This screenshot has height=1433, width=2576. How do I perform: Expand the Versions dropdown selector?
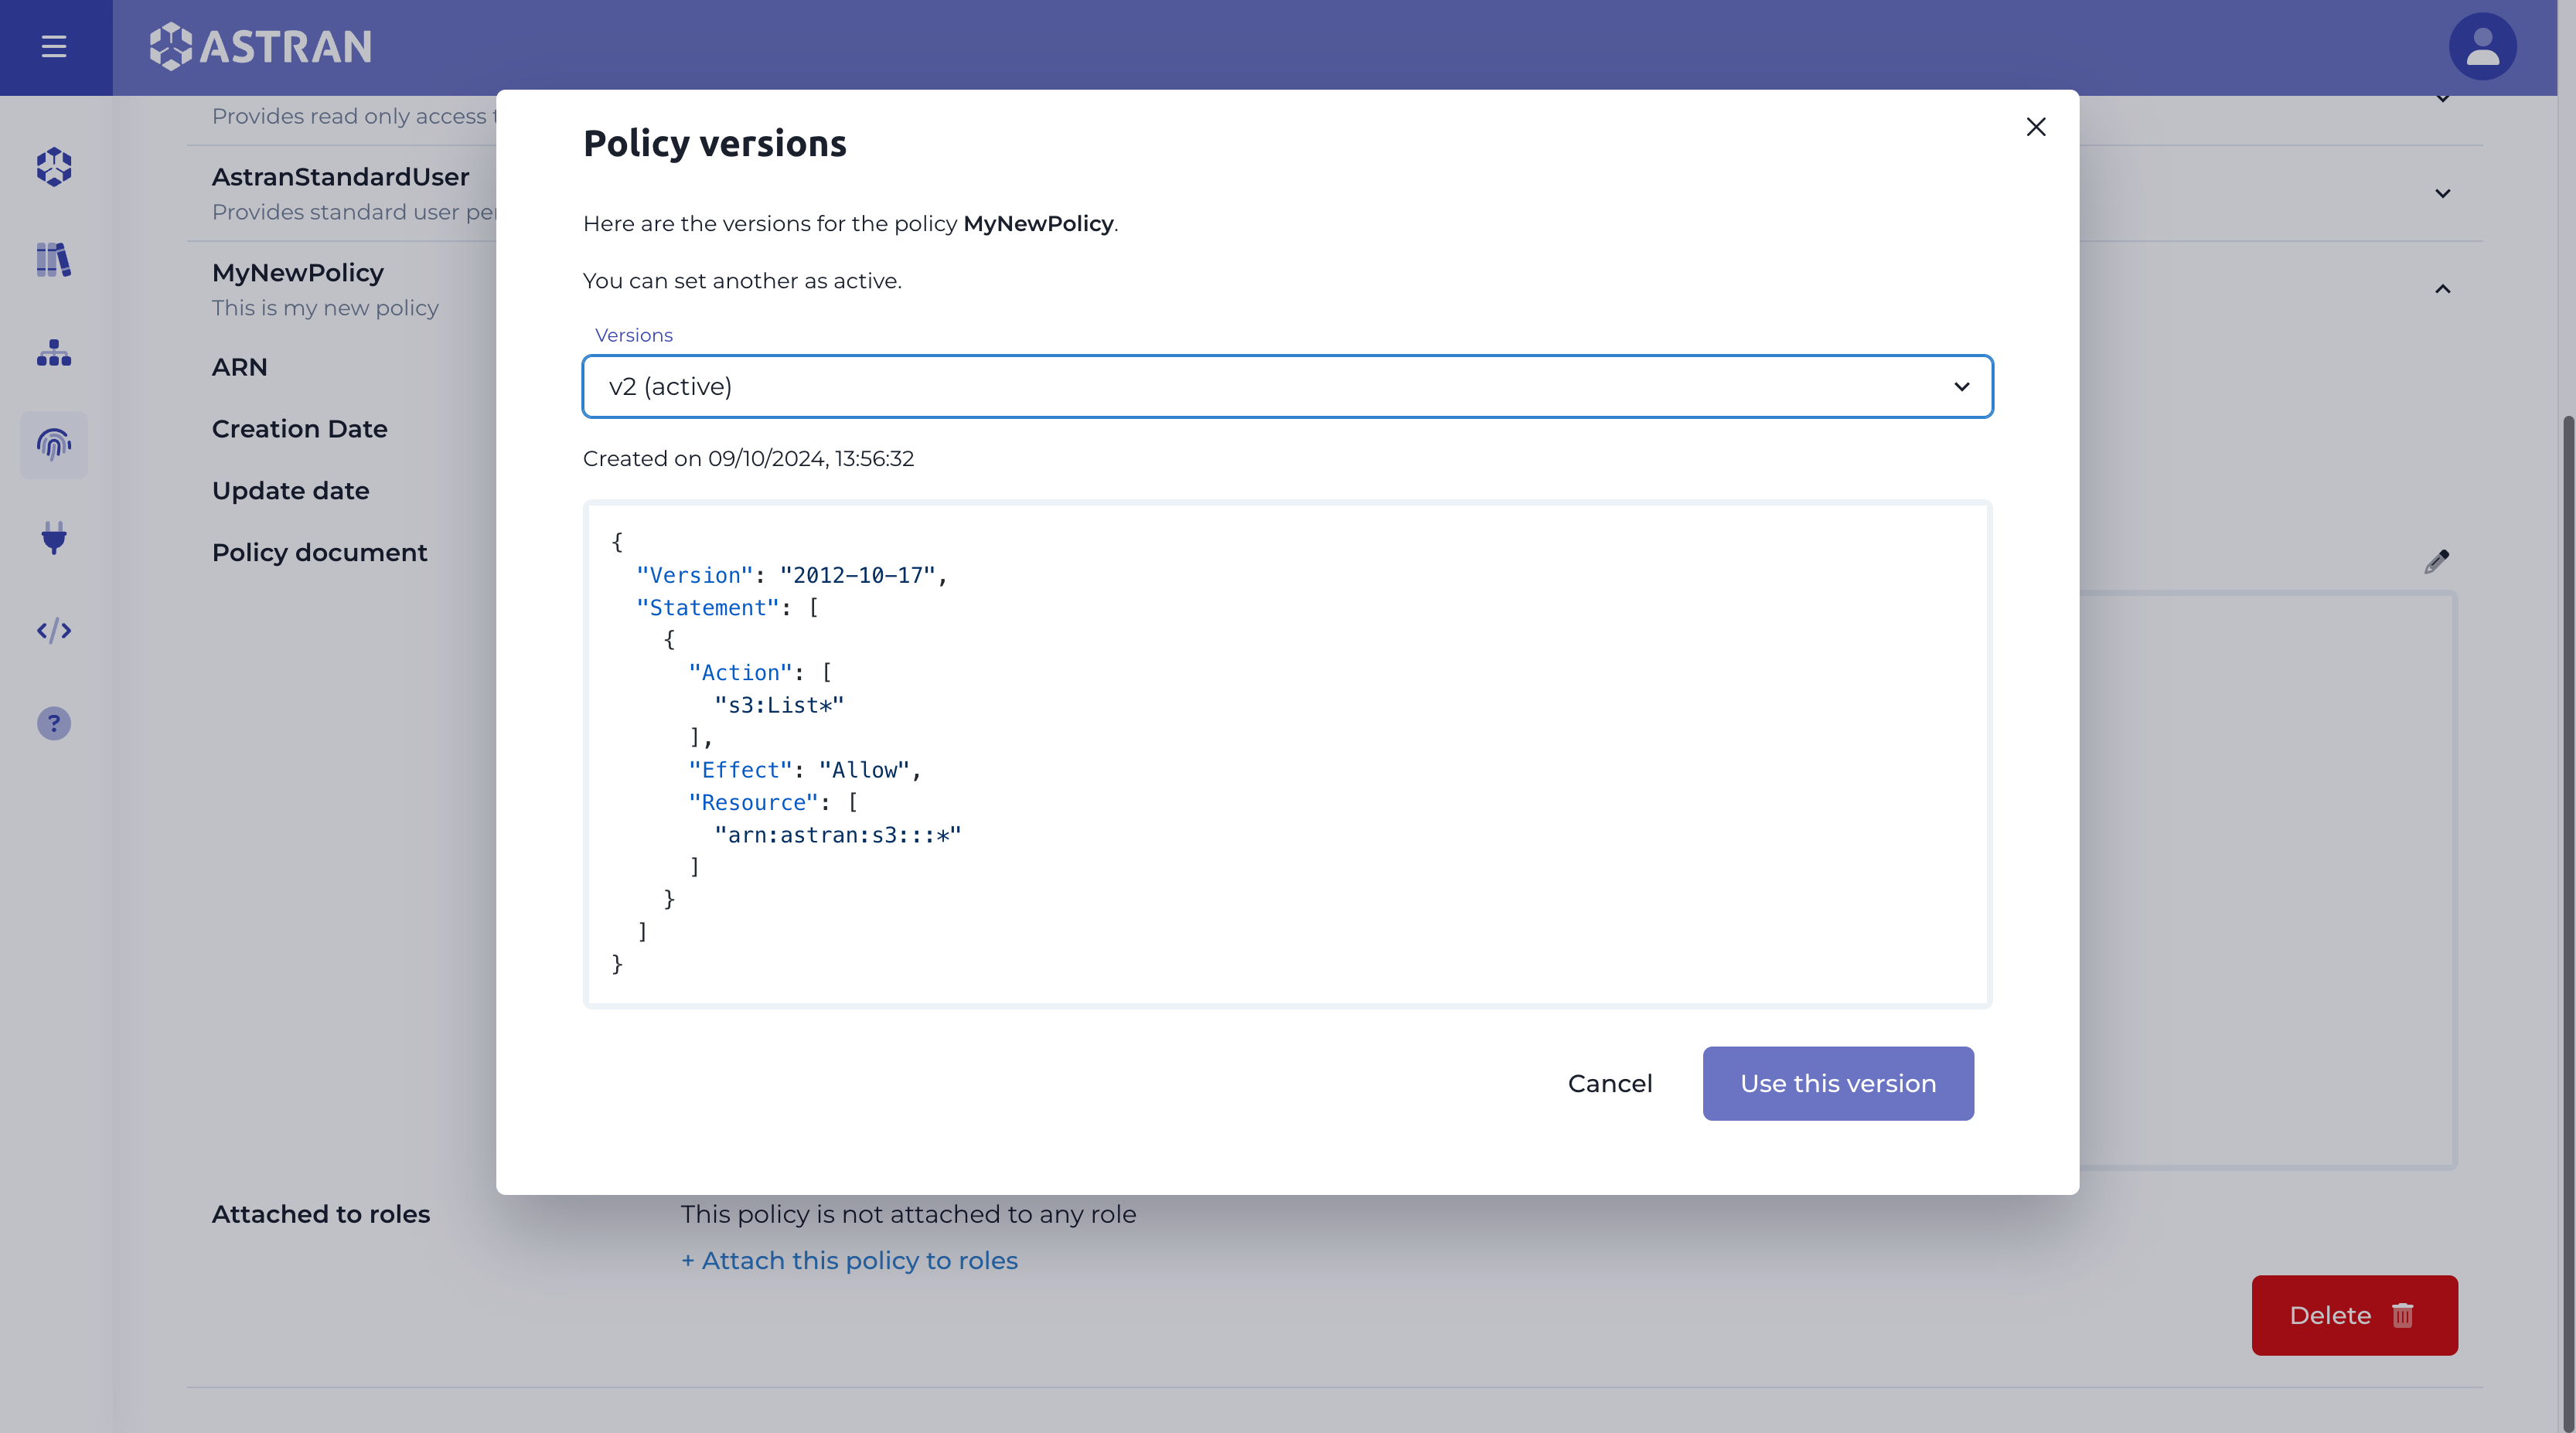[x=1286, y=386]
